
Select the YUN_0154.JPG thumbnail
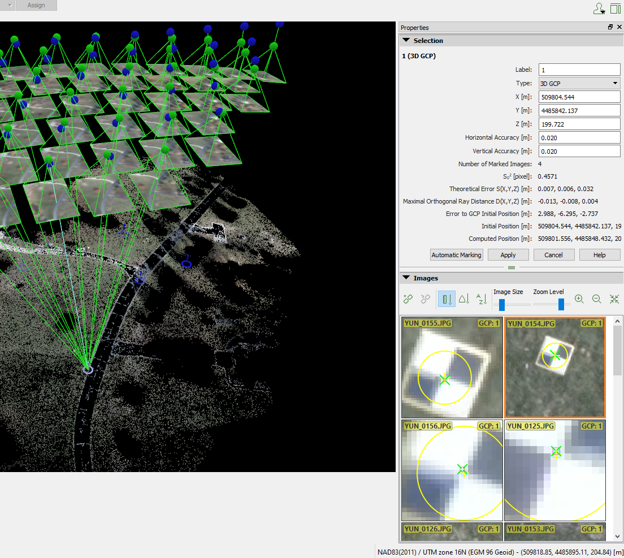pos(555,367)
